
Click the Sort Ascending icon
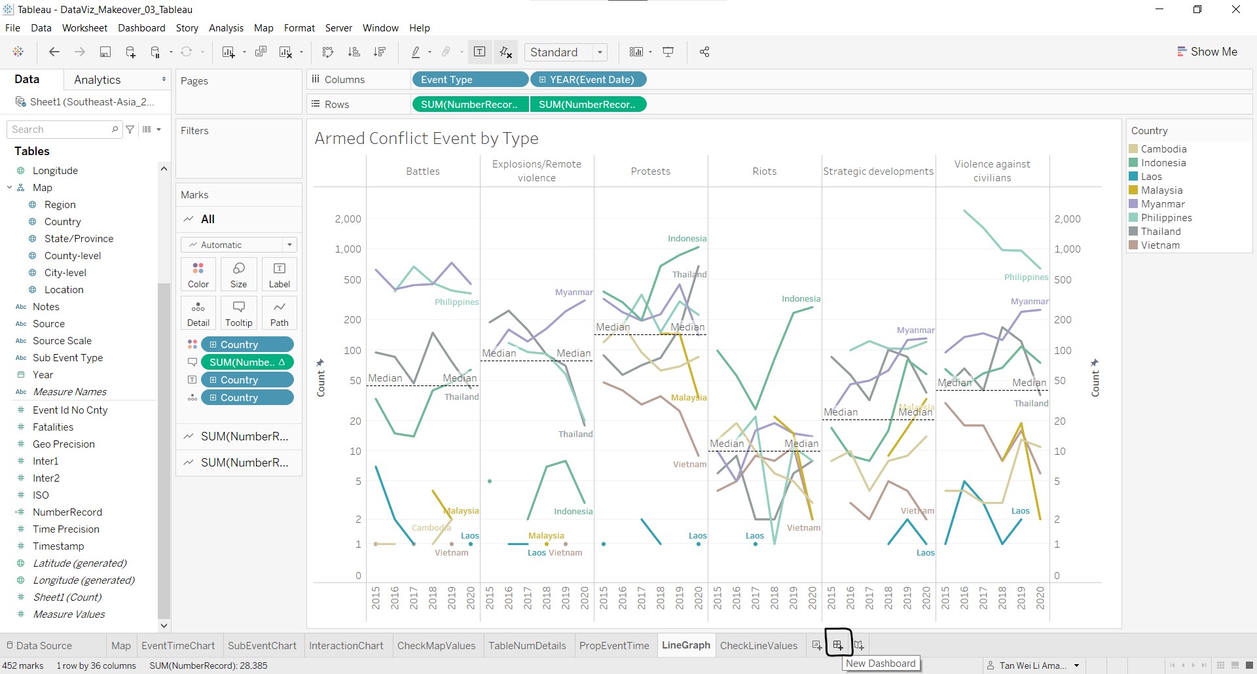354,52
